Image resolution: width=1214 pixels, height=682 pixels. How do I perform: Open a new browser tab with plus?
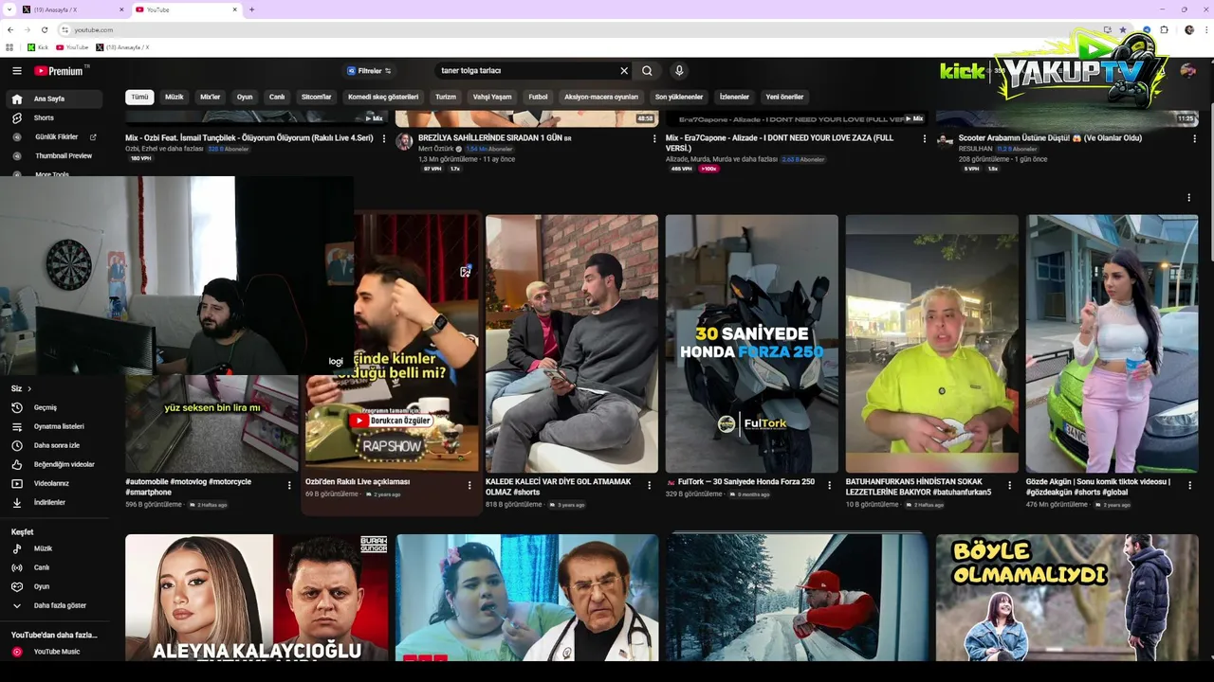pos(251,9)
